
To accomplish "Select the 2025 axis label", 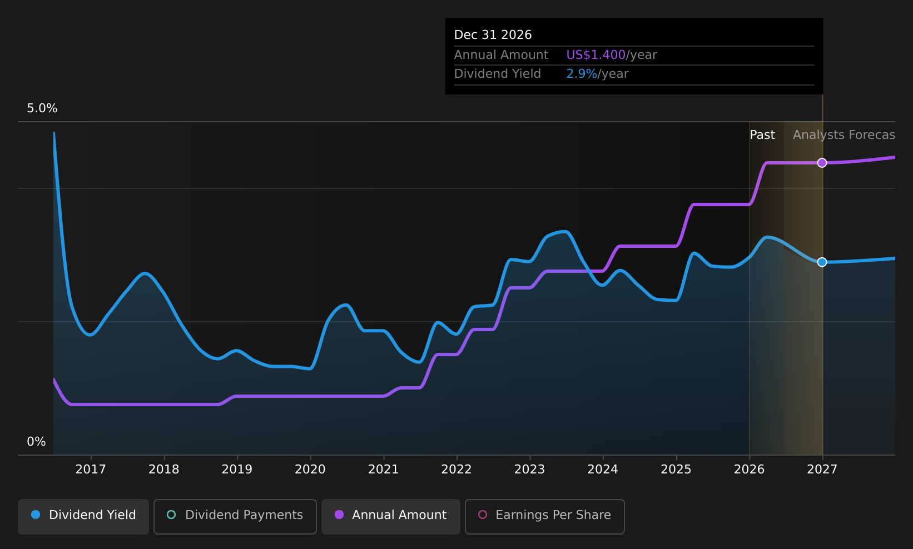I will click(x=676, y=470).
